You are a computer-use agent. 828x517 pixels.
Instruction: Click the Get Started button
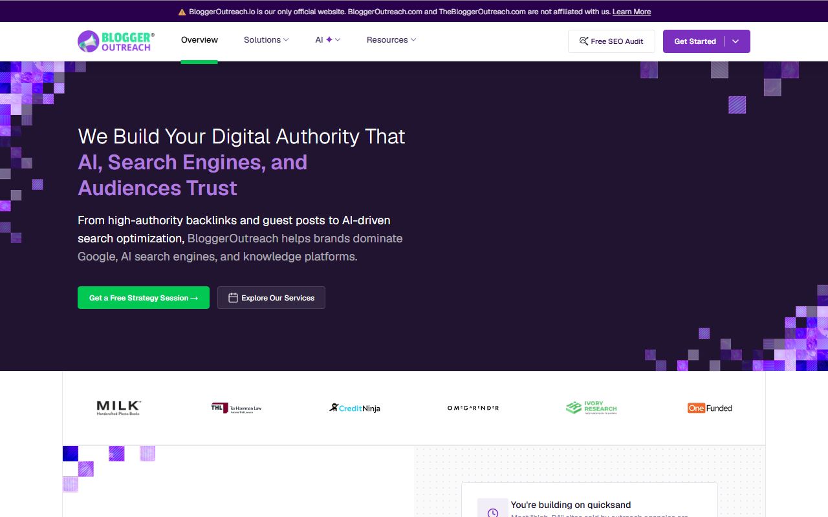pyautogui.click(x=695, y=41)
